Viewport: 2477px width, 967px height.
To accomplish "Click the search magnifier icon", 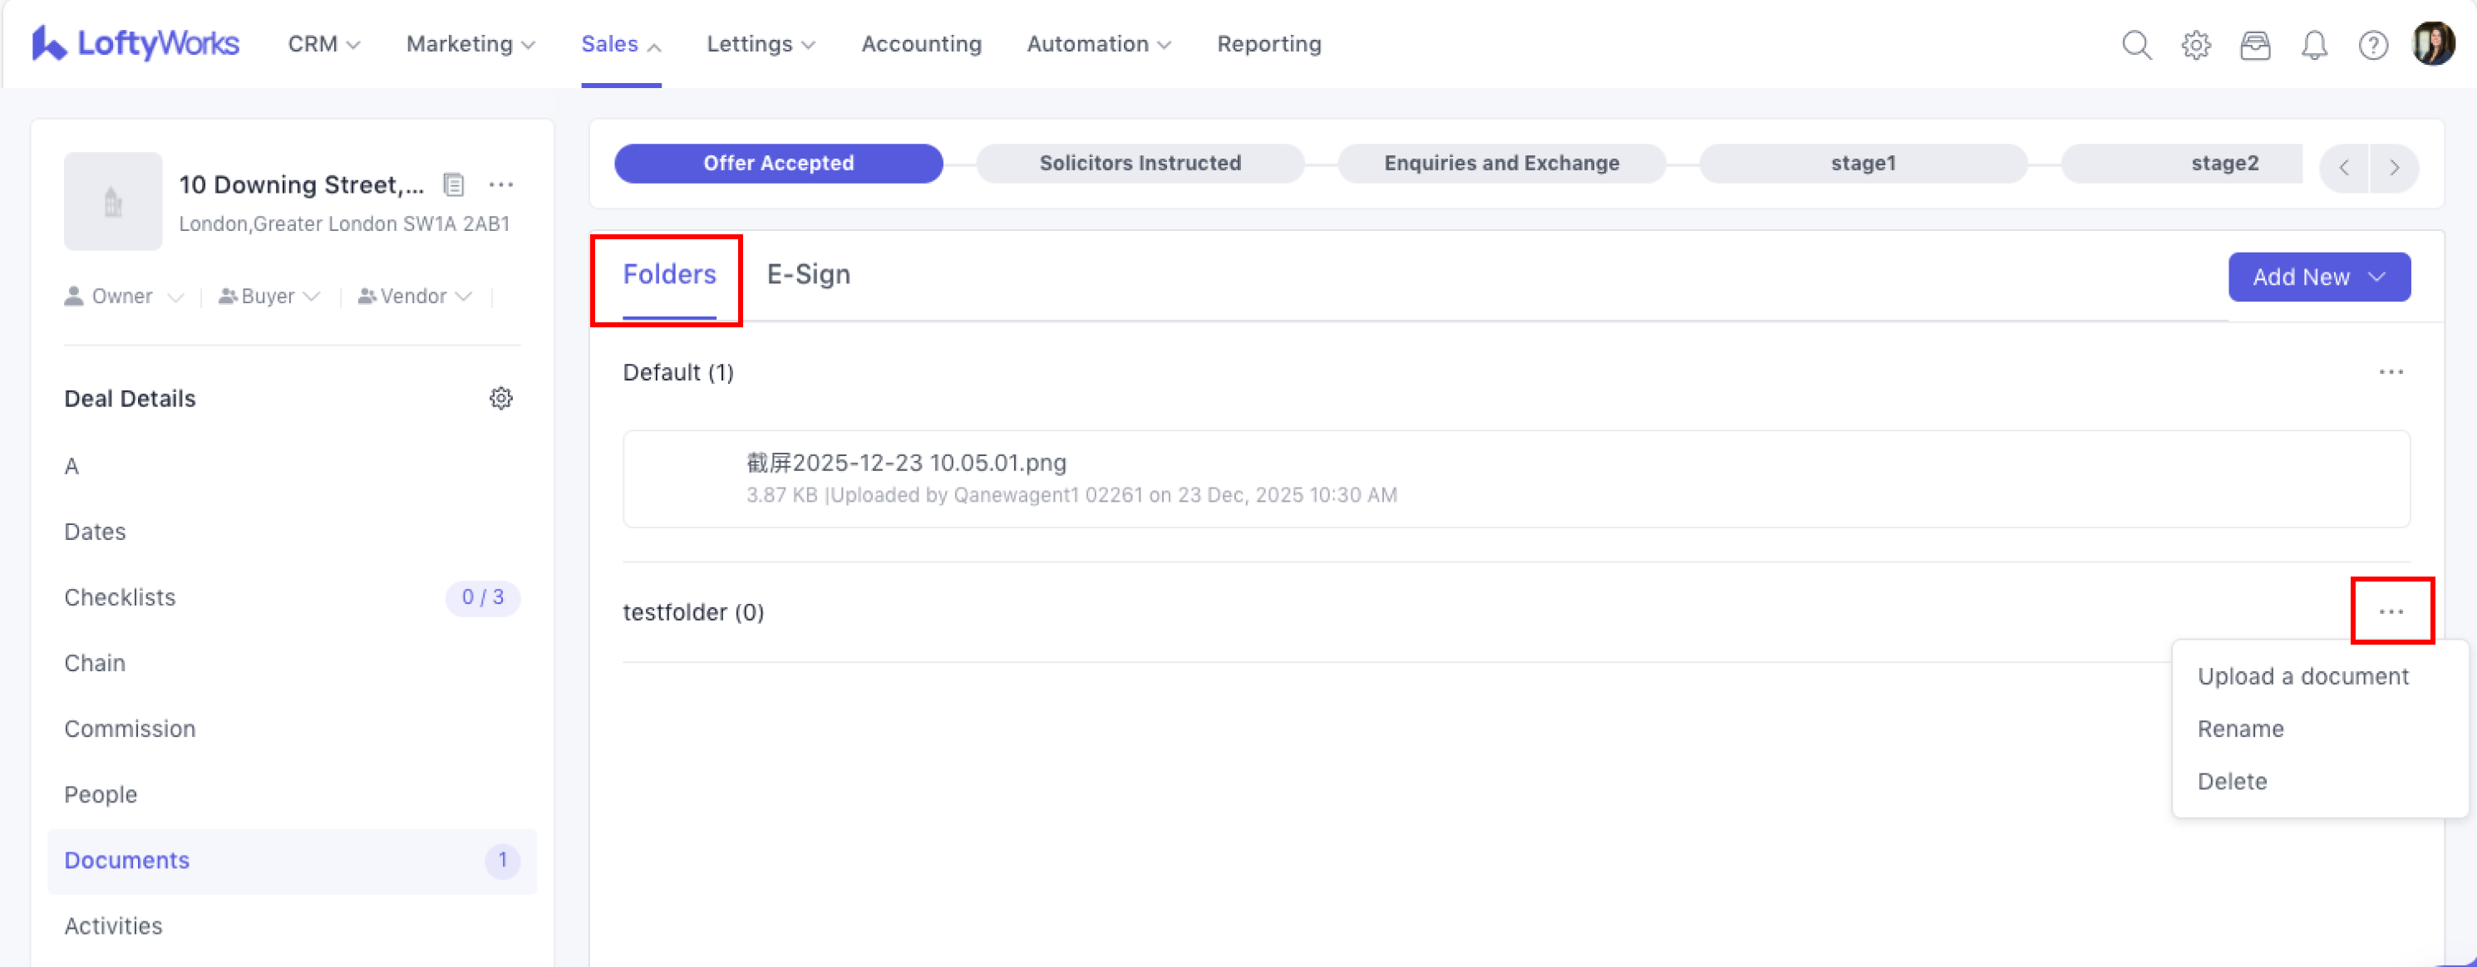I will pos(2135,45).
